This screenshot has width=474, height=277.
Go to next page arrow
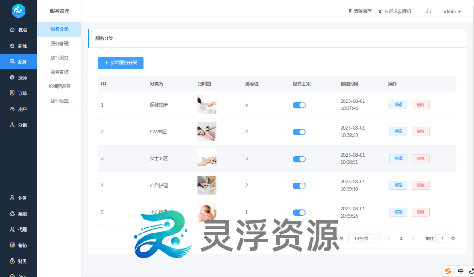coord(413,239)
